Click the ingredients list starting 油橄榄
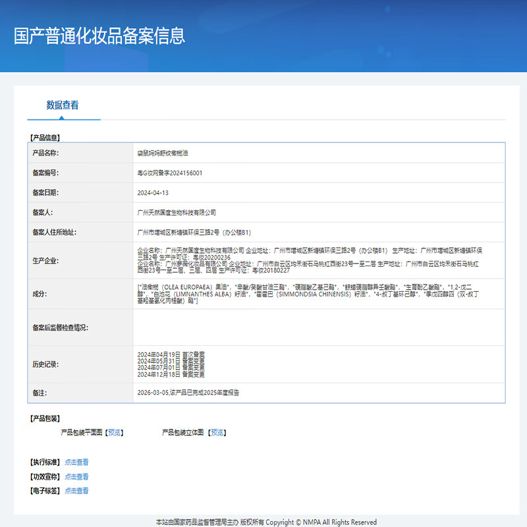The image size is (527, 527). point(308,294)
